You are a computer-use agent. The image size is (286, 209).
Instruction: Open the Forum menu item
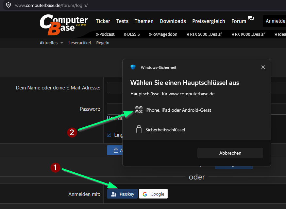(x=239, y=21)
